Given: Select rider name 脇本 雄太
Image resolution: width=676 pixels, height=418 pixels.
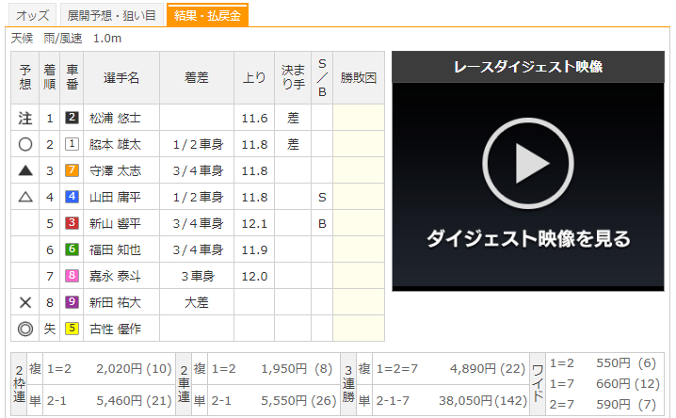Looking at the screenshot, I should [x=115, y=144].
